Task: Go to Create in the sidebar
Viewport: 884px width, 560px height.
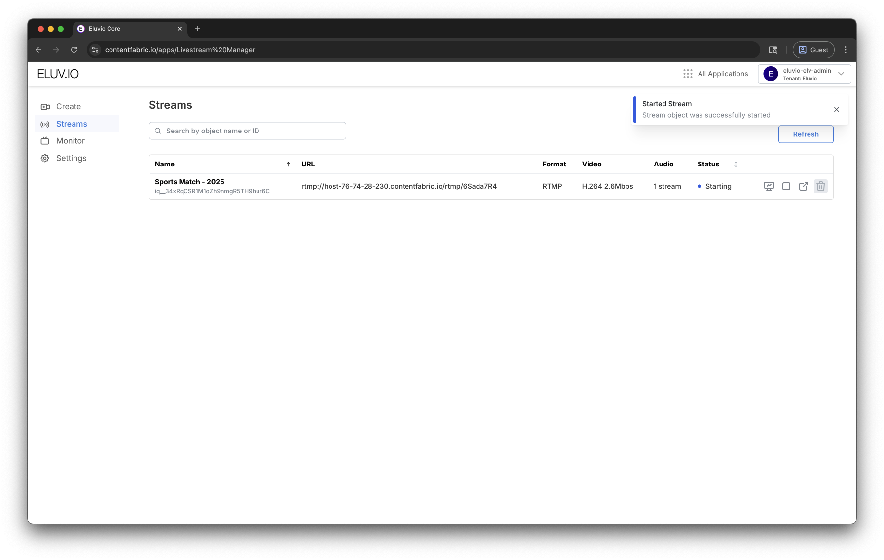Action: [x=69, y=107]
